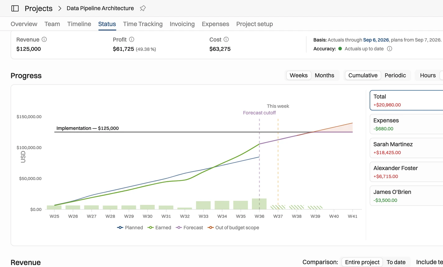The height and width of the screenshot is (267, 443).
Task: Click the W41 axis label
Action: (353, 216)
